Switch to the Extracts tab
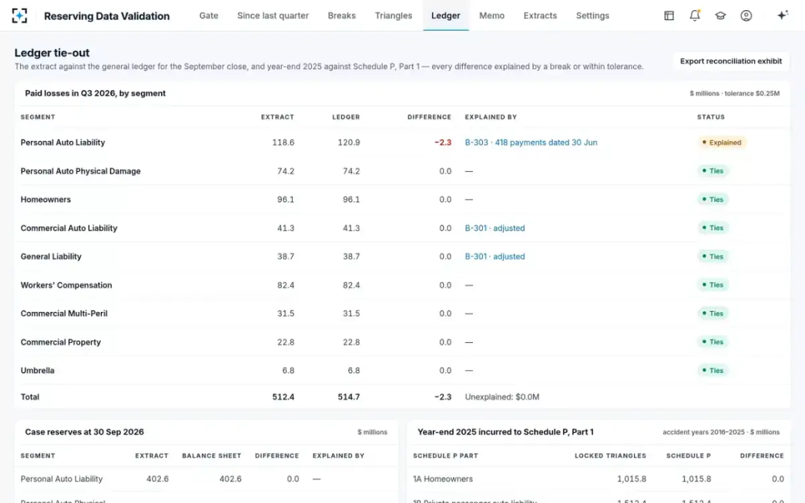 540,15
